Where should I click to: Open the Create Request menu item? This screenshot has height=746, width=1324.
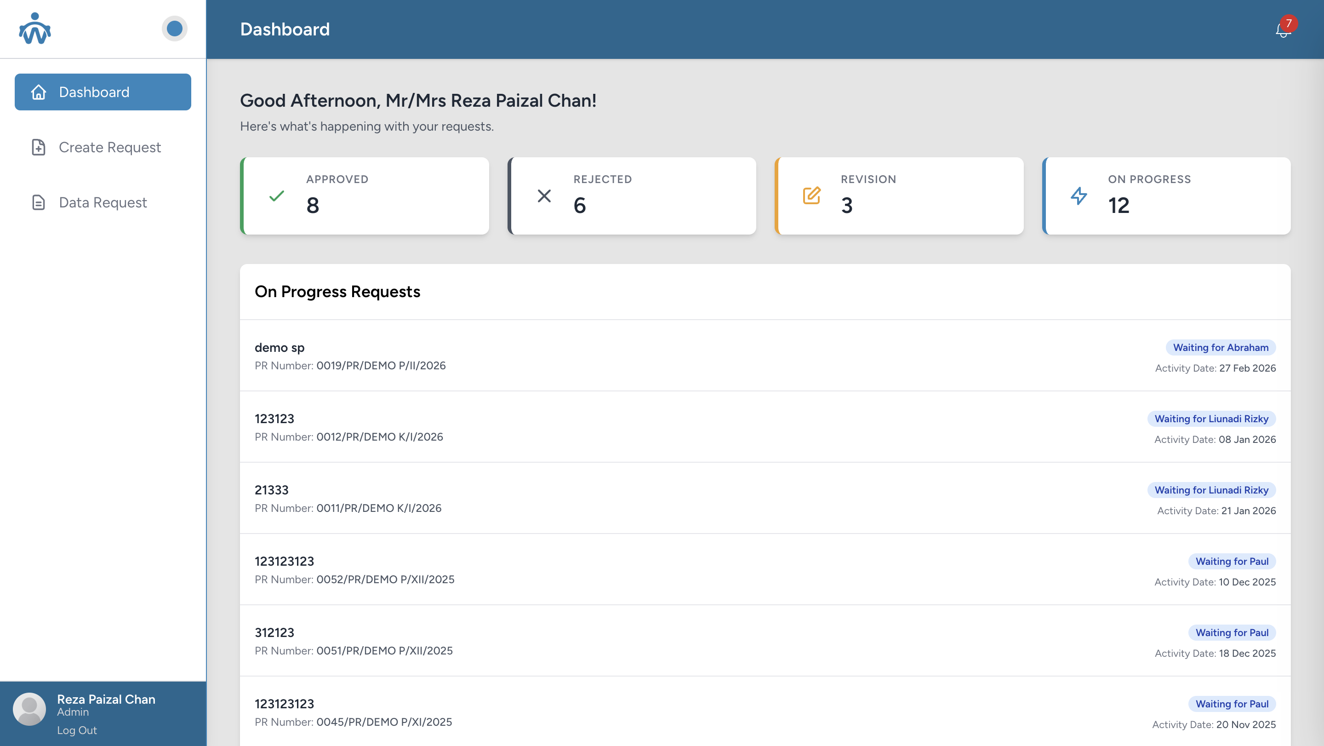tap(109, 148)
